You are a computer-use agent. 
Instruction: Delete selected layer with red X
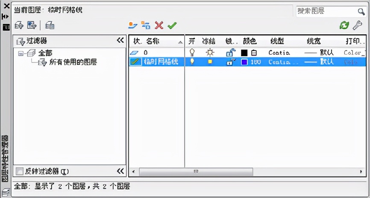pyautogui.click(x=159, y=25)
